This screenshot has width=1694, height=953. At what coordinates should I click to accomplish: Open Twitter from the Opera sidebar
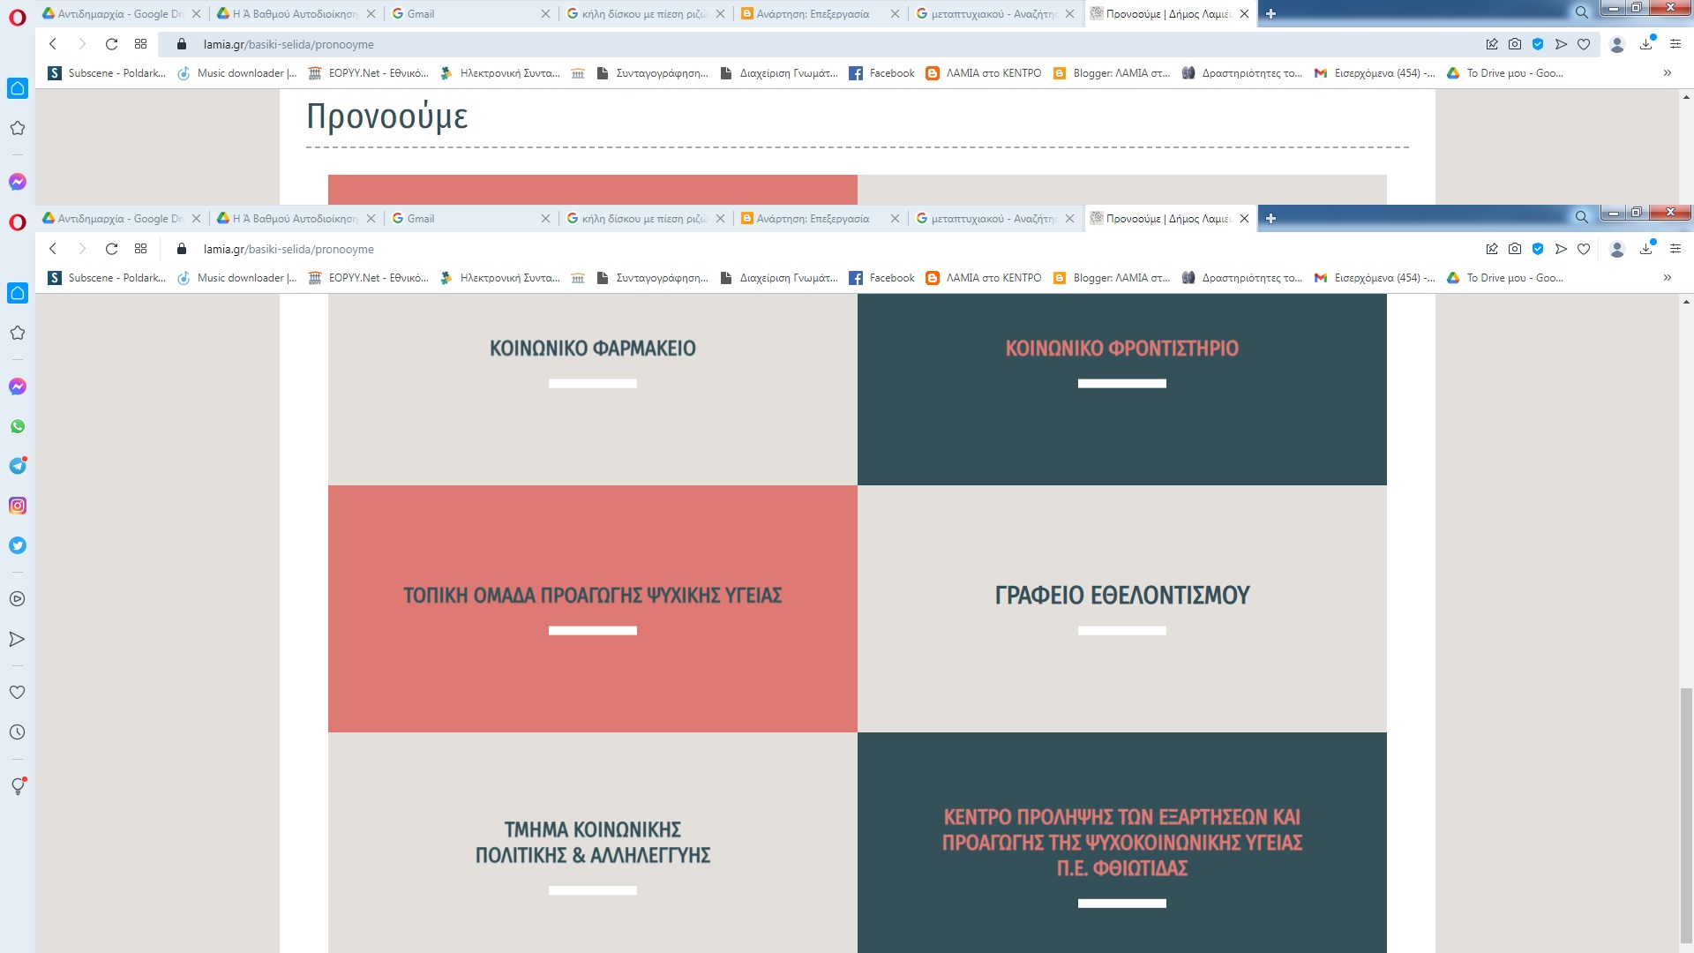click(x=17, y=545)
